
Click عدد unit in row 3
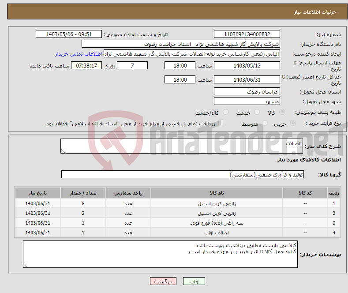(128, 223)
